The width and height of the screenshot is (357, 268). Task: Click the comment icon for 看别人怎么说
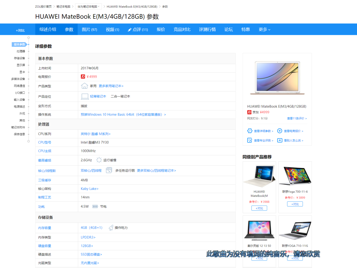click(x=280, y=140)
